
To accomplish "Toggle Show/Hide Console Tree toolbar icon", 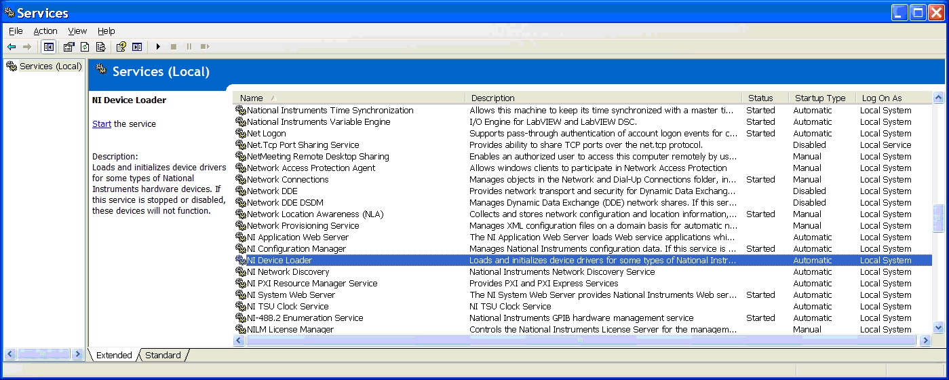I will [x=49, y=47].
